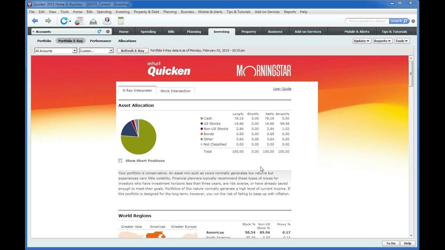445x250 pixels.
Task: Open the User Guide link
Action: 282,89
